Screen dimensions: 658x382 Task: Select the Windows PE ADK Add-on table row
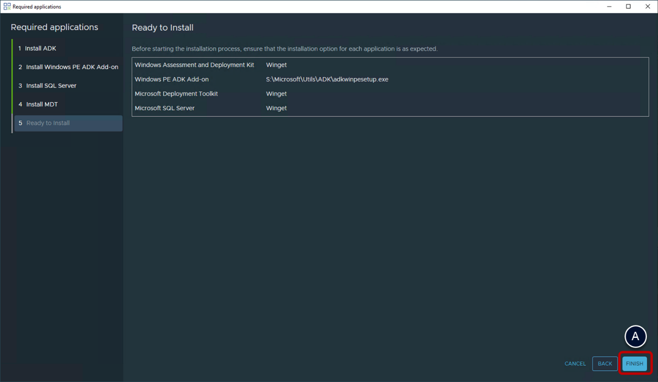[171, 79]
